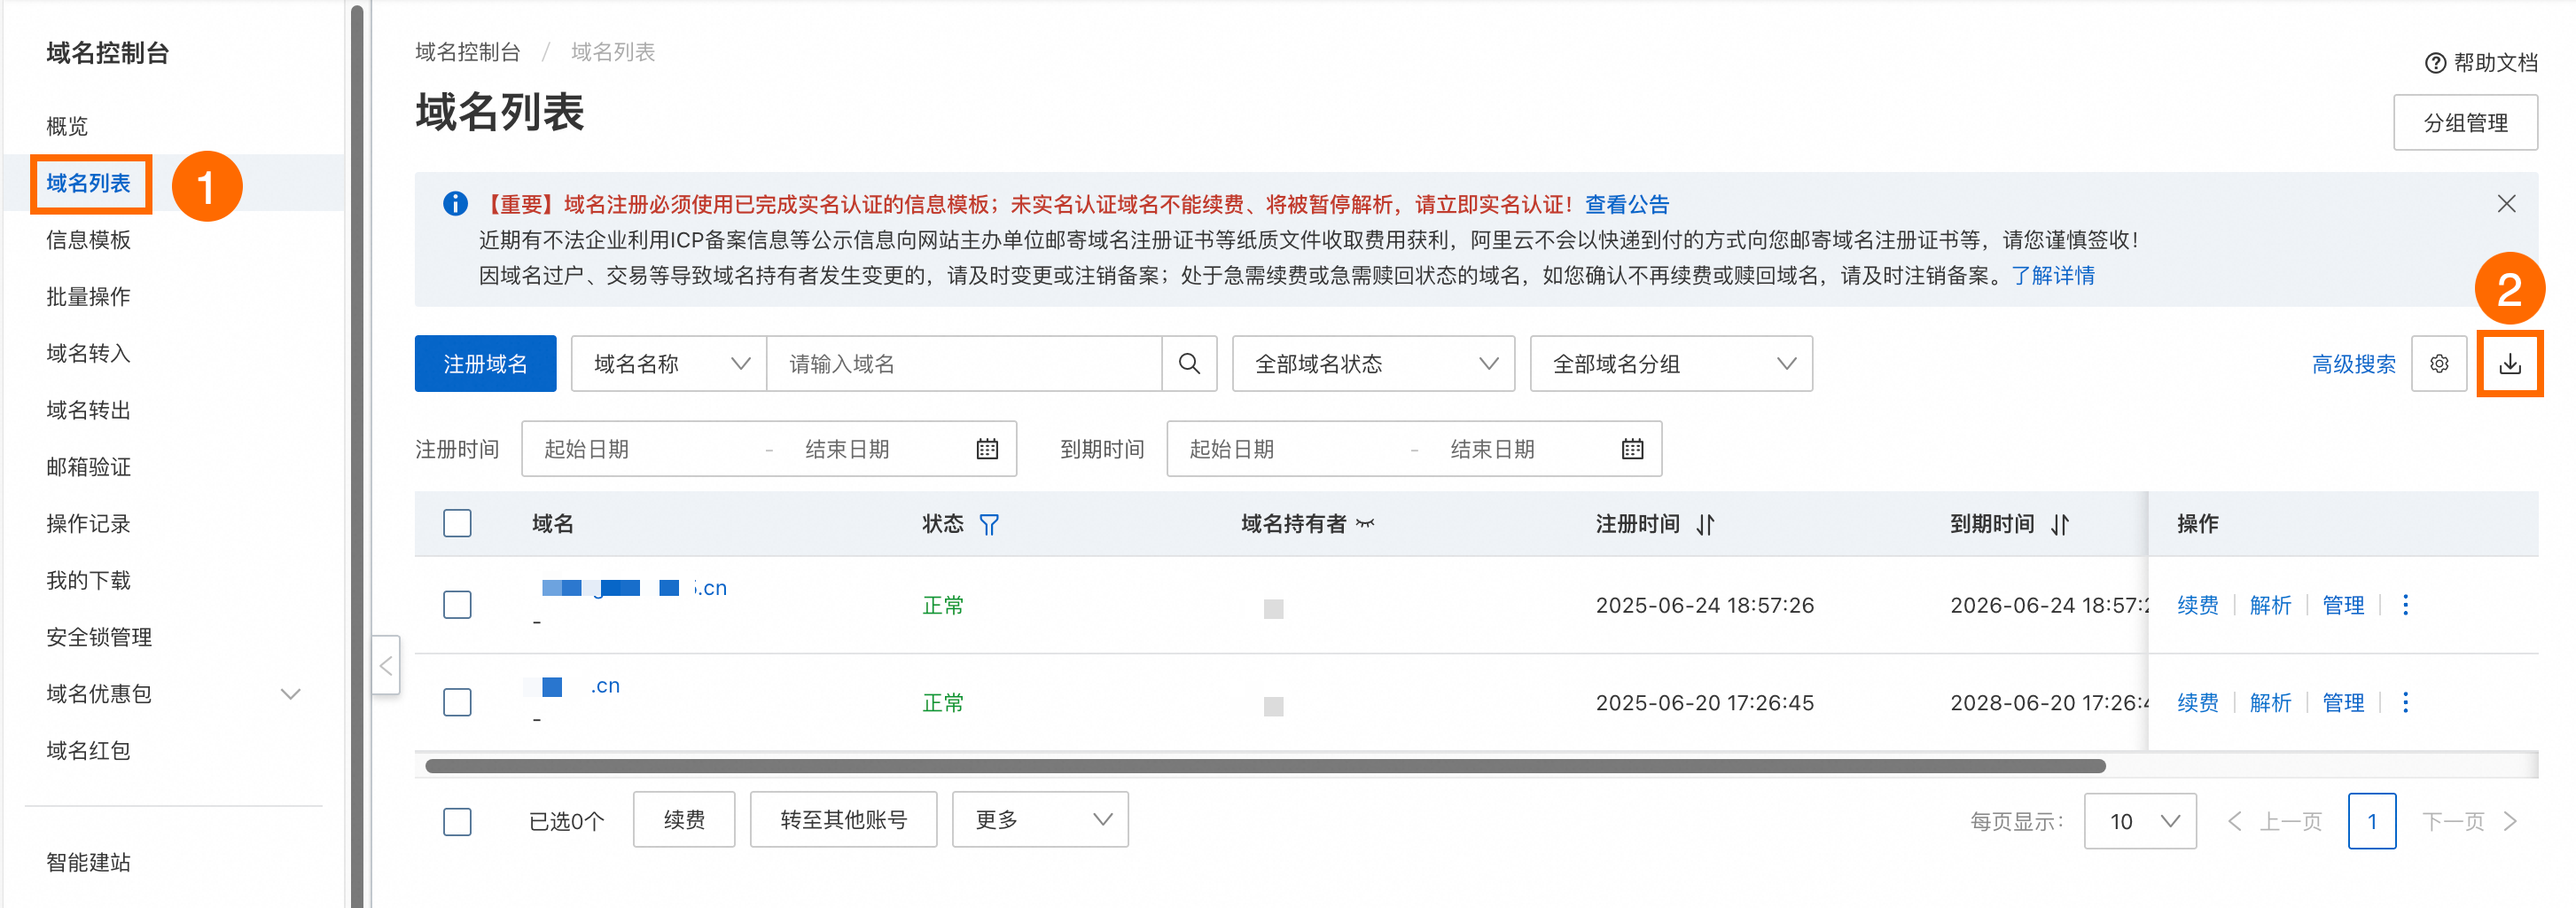Click 帮助文档 link text

2495,63
